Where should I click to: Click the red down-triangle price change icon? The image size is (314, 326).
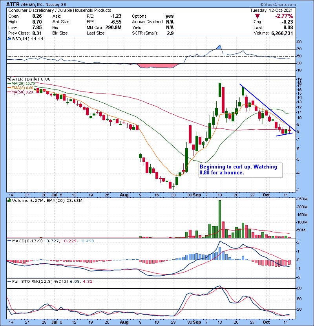point(257,16)
